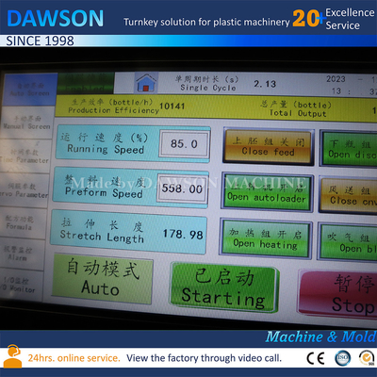The width and height of the screenshot is (377, 377).
Task: Tap the green Starting button
Action: pyautogui.click(x=224, y=287)
